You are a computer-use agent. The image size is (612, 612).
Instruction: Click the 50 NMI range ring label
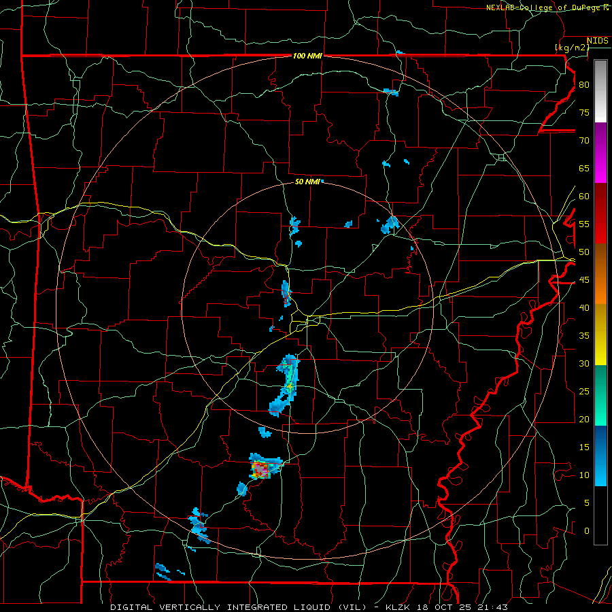[307, 182]
